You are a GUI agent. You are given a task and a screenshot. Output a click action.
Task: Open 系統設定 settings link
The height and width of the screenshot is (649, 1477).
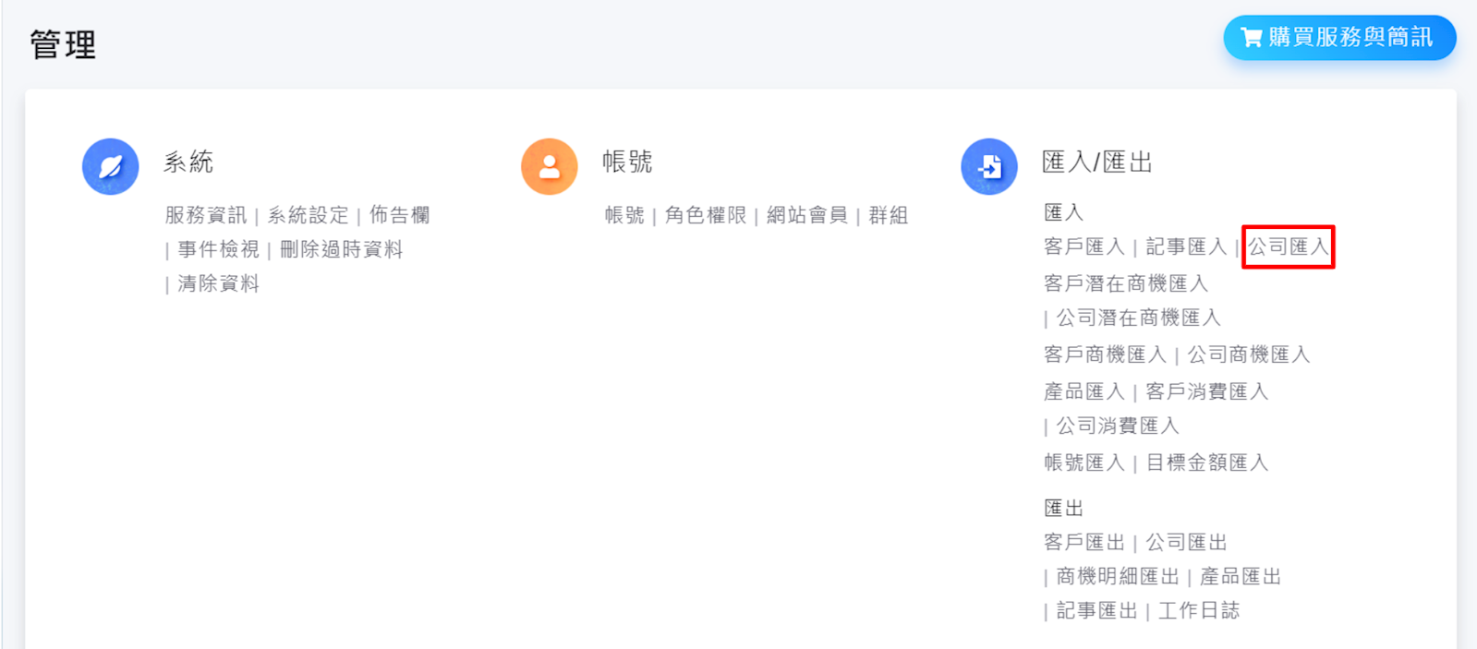[308, 215]
